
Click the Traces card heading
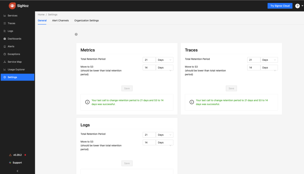pos(191,50)
